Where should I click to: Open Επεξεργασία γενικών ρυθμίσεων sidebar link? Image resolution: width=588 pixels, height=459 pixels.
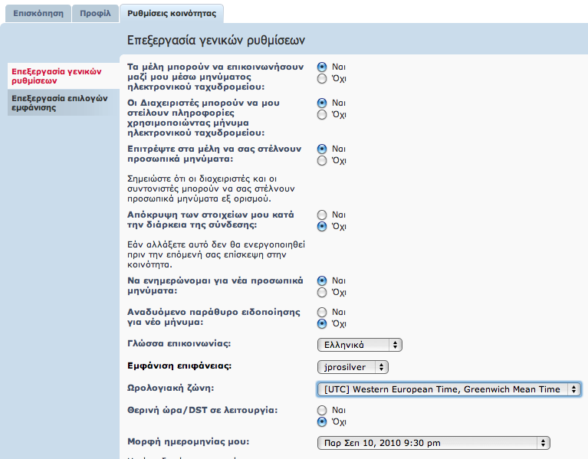(x=57, y=75)
